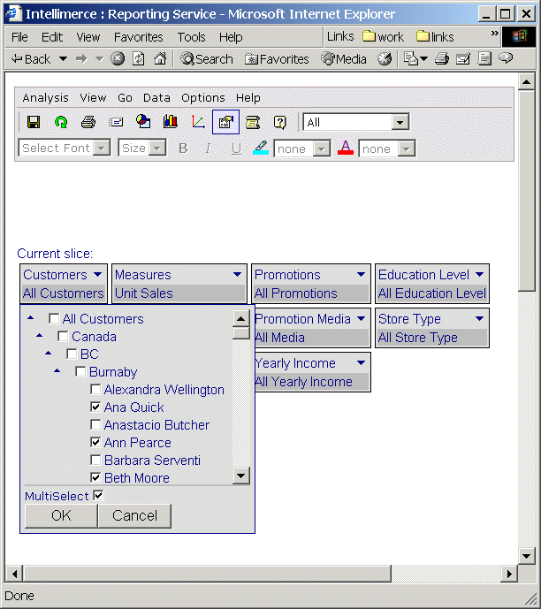Open the browser Tools menu
Viewport: 541px width, 609px height.
tap(192, 37)
